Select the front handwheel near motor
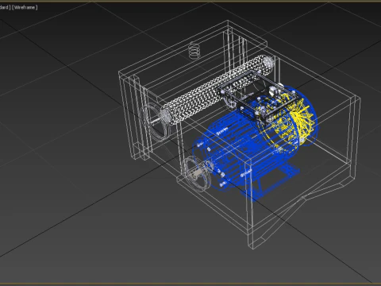Image resolution: width=381 pixels, height=286 pixels. click(x=197, y=174)
